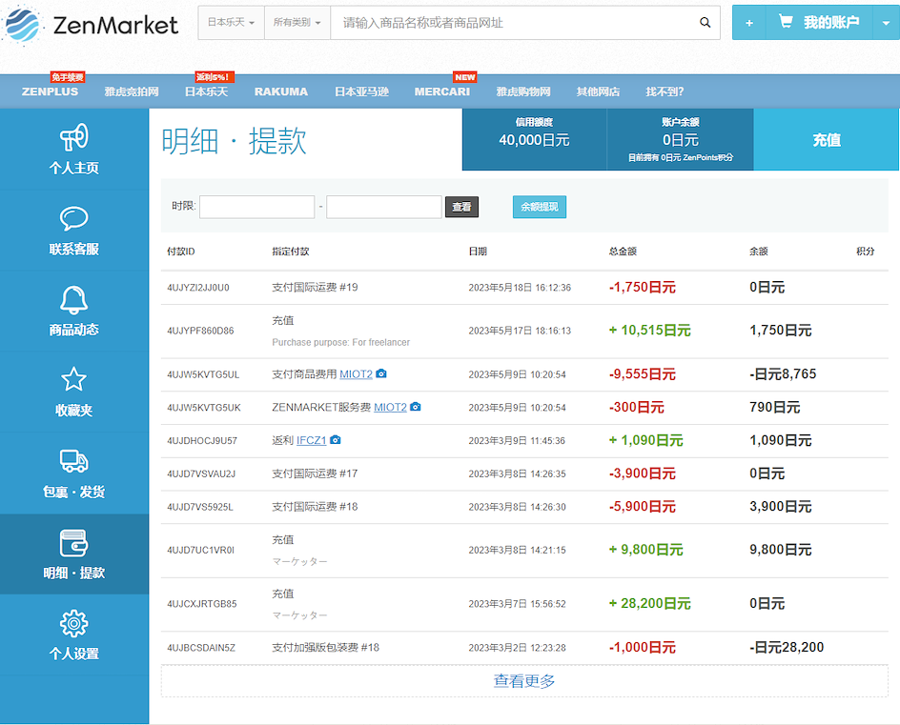Open 收藏夹 star icon

tap(74, 379)
